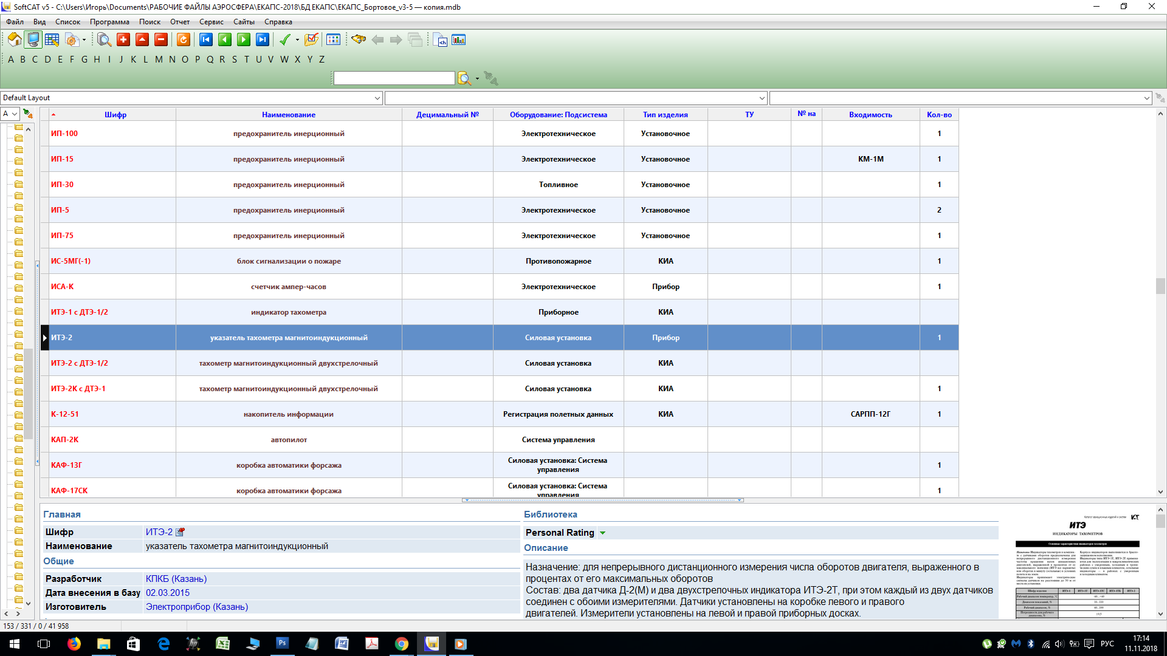Viewport: 1167px width, 656px height.
Task: Filter list by letter Z
Action: 322,60
